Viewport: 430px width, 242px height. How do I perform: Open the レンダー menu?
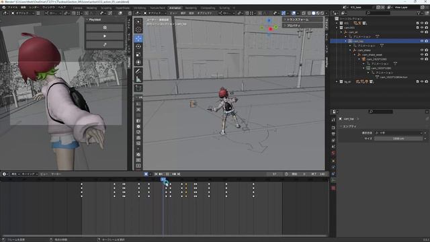coord(34,7)
